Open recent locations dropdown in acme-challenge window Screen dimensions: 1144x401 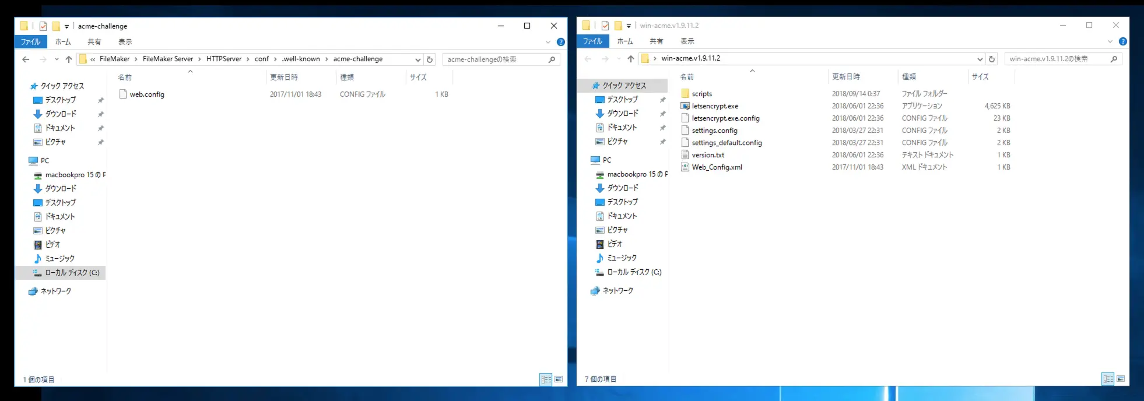pyautogui.click(x=57, y=59)
